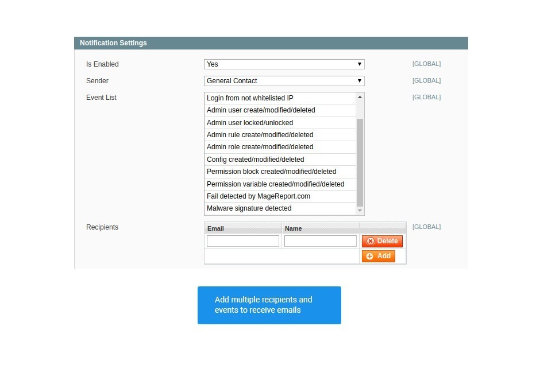Click the [GLOBAL] scope label beside Sender

pyautogui.click(x=426, y=80)
